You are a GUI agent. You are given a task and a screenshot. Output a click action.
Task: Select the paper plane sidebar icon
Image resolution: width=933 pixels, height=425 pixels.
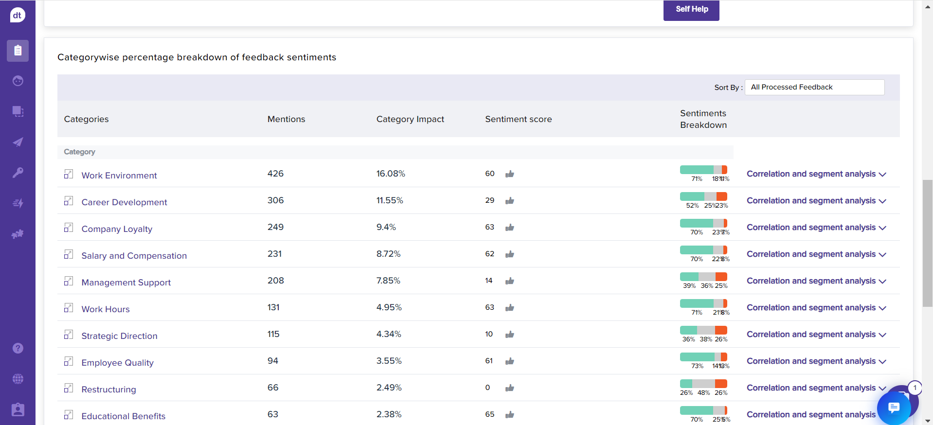[x=18, y=142]
